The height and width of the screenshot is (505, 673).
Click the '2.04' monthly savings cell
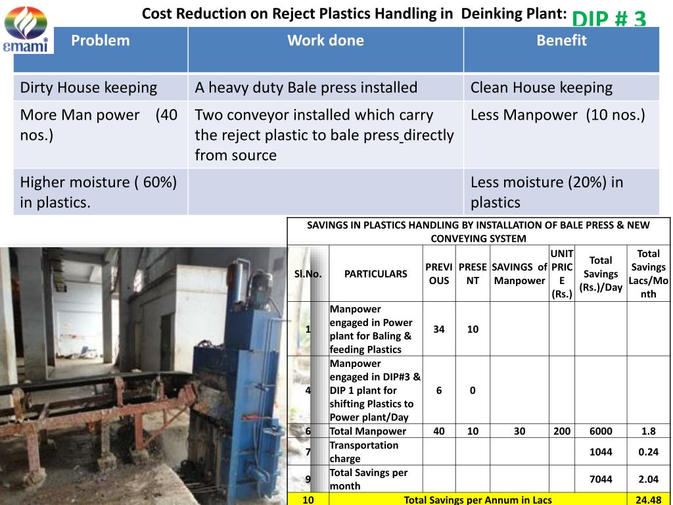tap(648, 479)
